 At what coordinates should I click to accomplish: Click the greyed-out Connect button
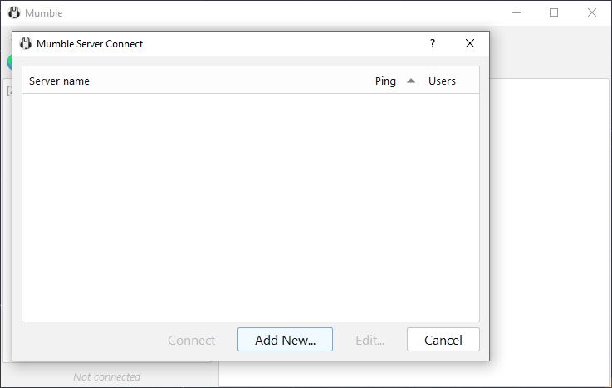(x=191, y=340)
